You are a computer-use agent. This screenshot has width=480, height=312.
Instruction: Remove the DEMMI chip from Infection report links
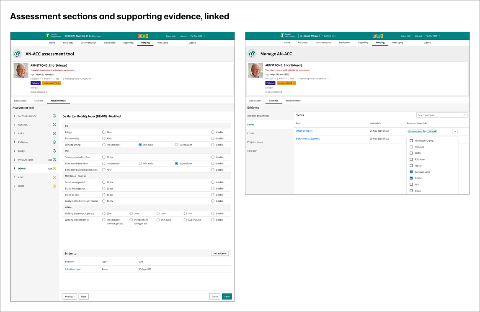(x=435, y=131)
